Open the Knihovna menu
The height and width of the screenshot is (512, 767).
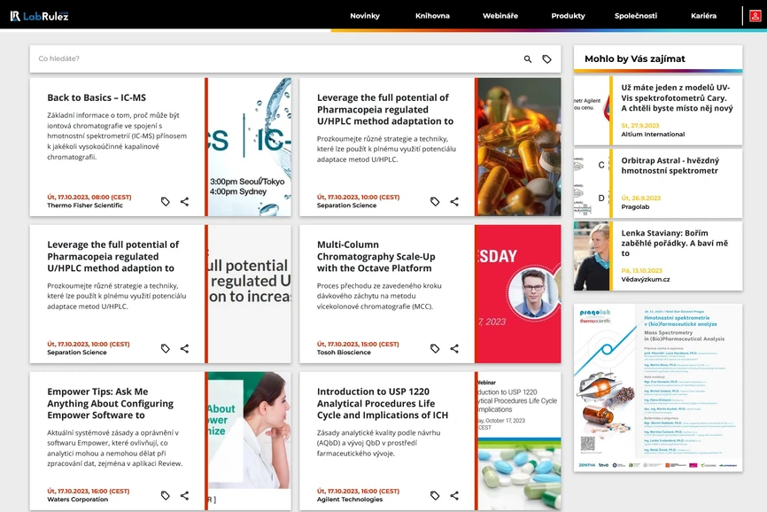point(432,16)
